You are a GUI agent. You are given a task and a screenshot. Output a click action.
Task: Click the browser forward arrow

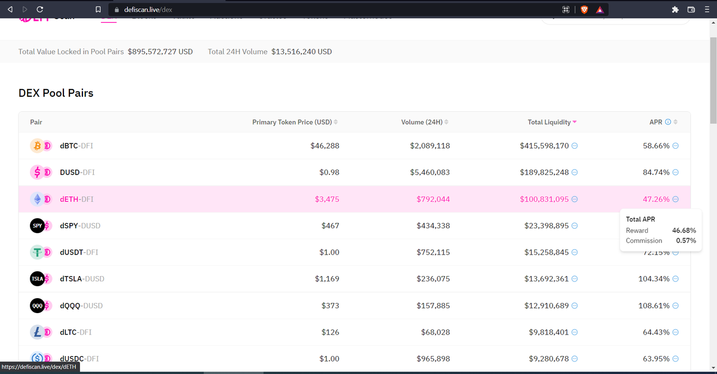coord(24,10)
